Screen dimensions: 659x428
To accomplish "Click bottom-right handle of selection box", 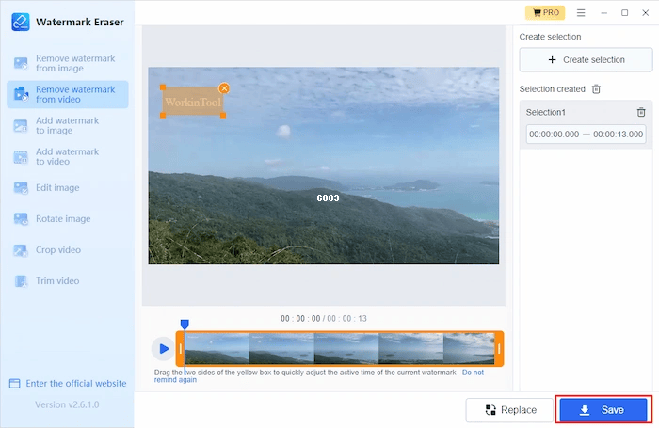I will (x=223, y=115).
